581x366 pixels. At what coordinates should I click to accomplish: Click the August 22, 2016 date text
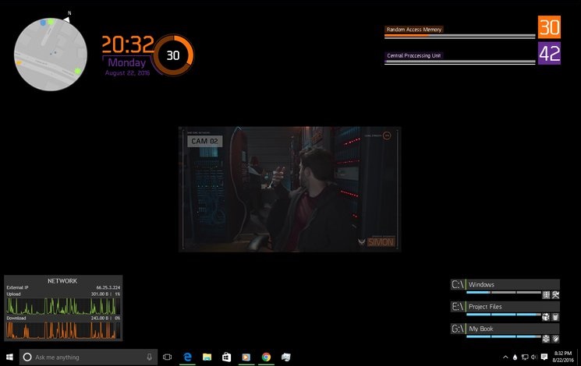click(127, 73)
